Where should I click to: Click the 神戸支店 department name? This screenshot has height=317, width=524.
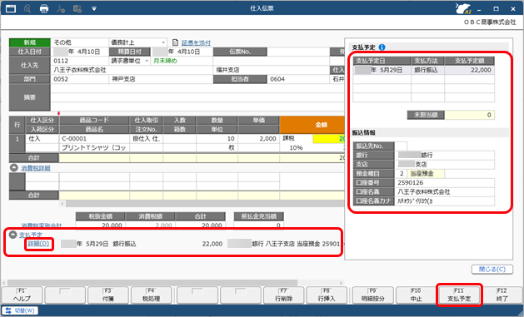point(123,79)
